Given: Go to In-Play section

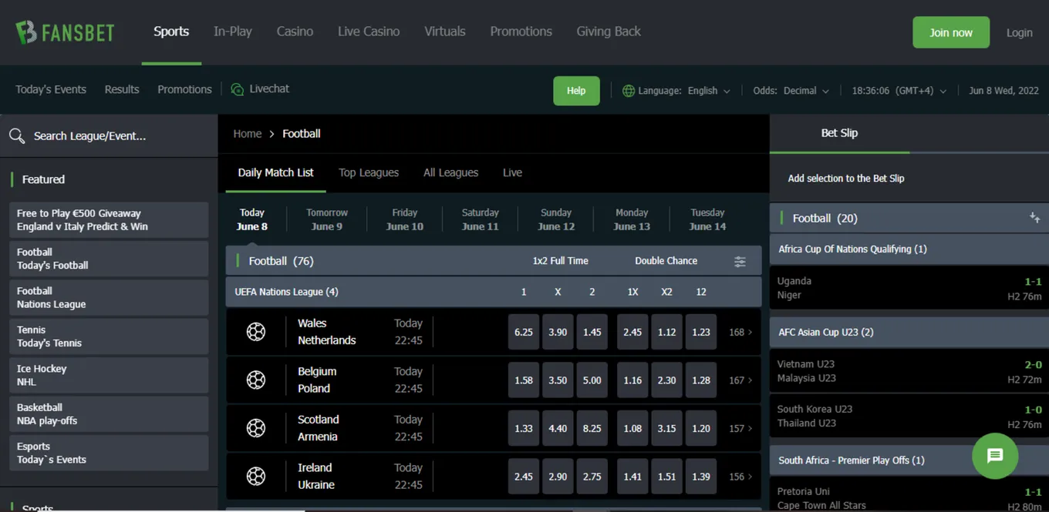Looking at the screenshot, I should (233, 32).
